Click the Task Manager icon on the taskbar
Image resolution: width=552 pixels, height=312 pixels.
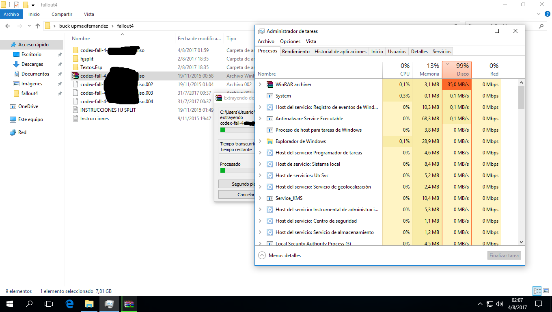(109, 303)
